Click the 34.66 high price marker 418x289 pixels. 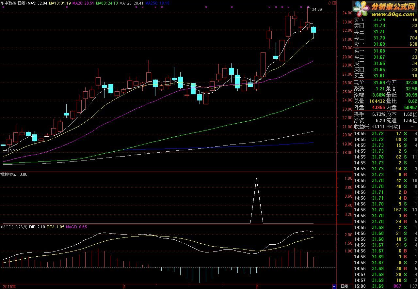coord(317,9)
